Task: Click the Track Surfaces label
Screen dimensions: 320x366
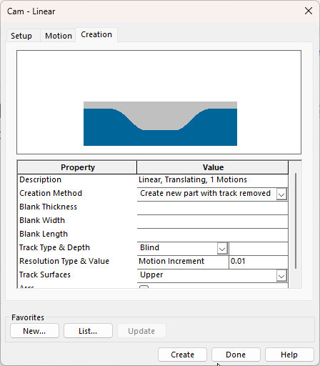Action: (45, 274)
